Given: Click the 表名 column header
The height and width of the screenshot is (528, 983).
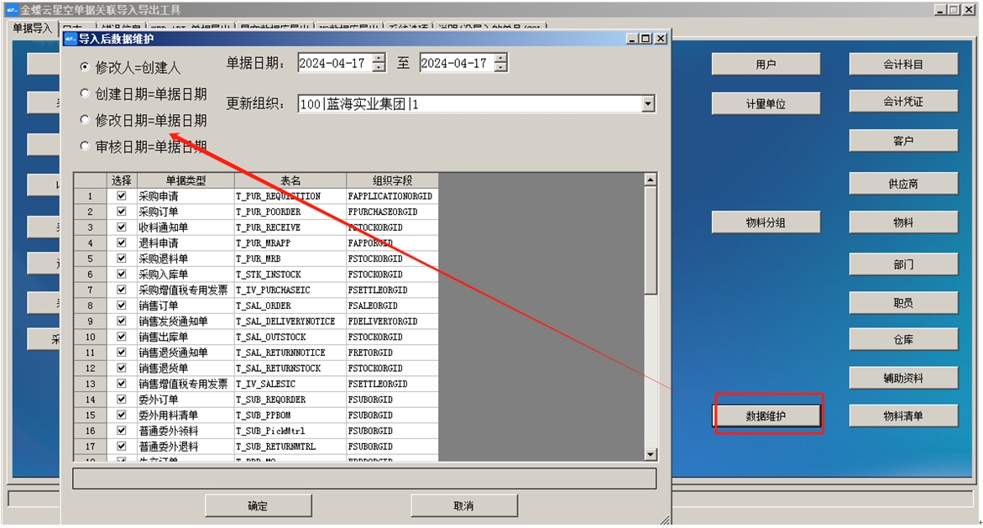Looking at the screenshot, I should pyautogui.click(x=290, y=180).
